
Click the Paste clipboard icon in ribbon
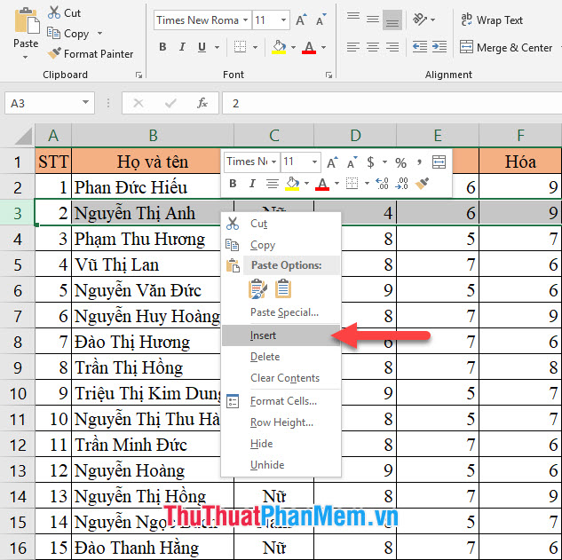pyautogui.click(x=26, y=20)
